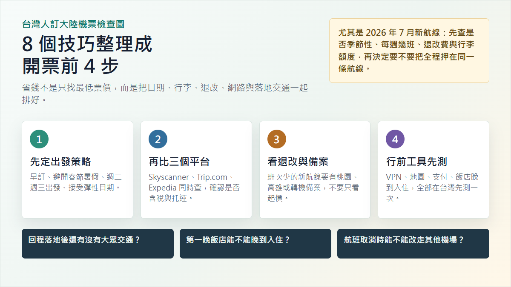Click the yellow note about 2026 年 7 月新航線
The width and height of the screenshot is (511, 287).
409,51
